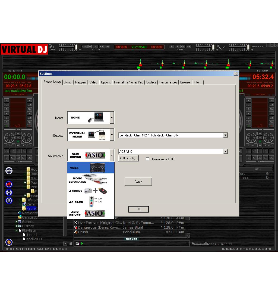
Task: Select the Dangerous (Deniz Koyu) track
Action: pyautogui.click(x=129, y=227)
